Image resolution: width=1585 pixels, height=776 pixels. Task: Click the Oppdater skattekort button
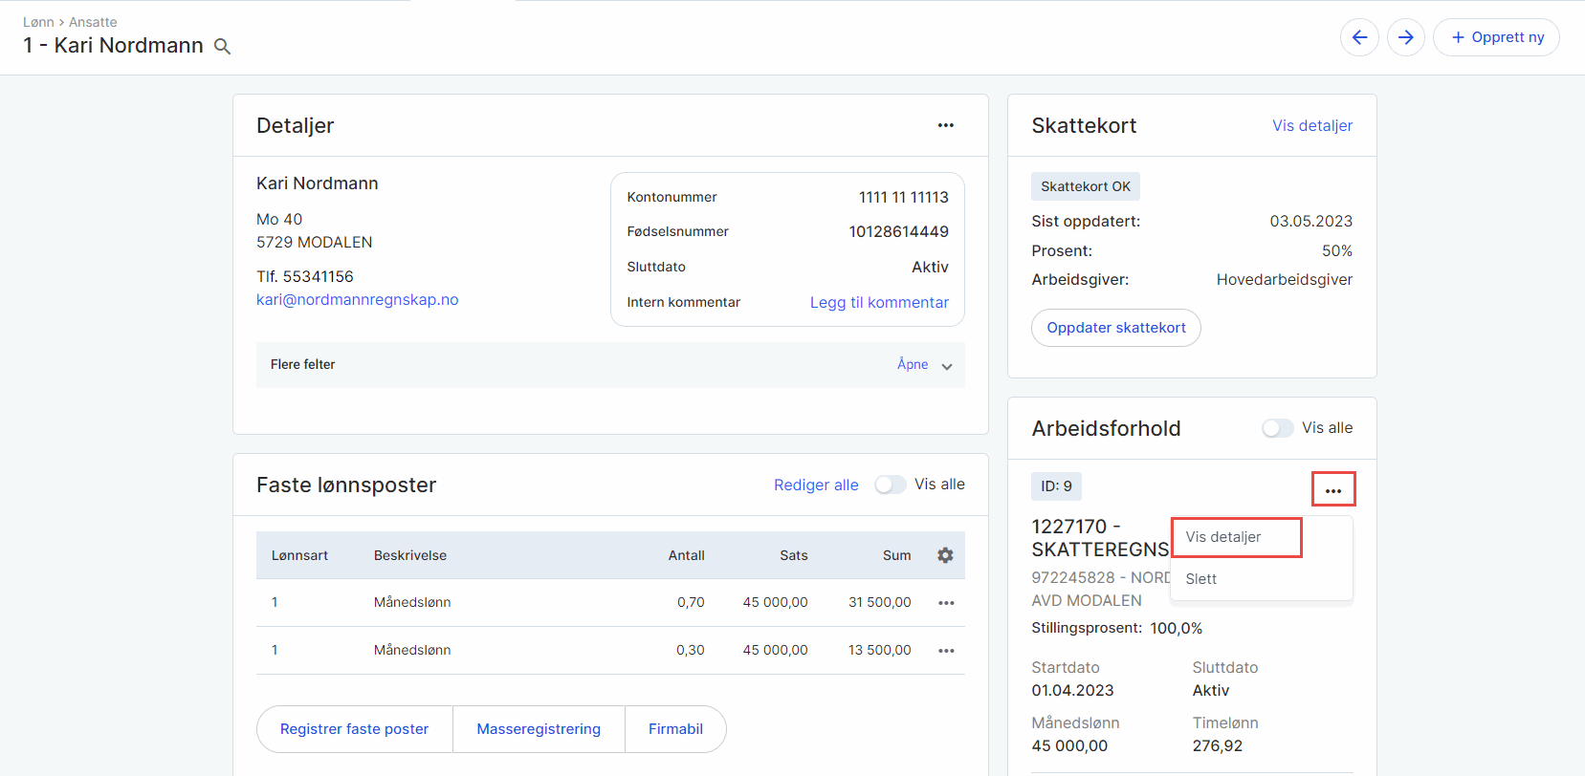(x=1115, y=328)
